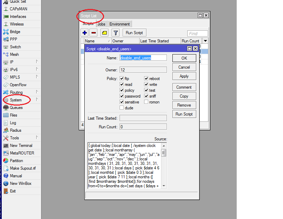The height and width of the screenshot is (219, 283).
Task: Sort by Last Time Started column
Action: tap(160, 41)
